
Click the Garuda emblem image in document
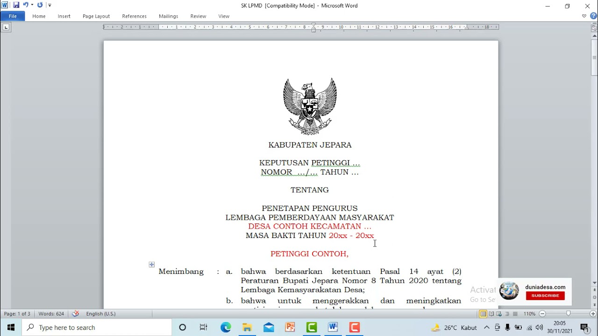coord(310,106)
